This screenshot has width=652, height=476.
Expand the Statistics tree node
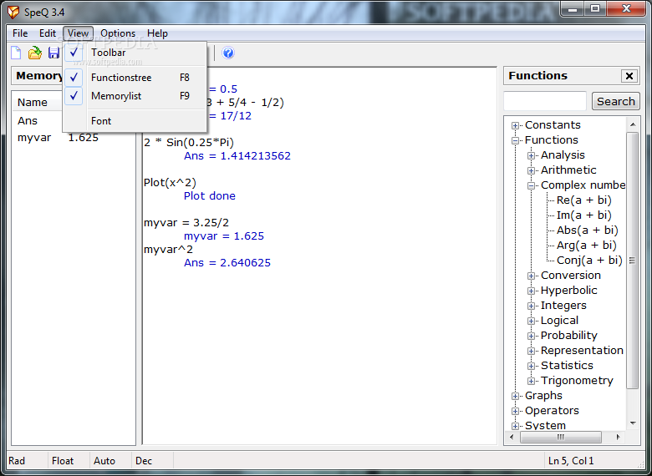tap(531, 366)
